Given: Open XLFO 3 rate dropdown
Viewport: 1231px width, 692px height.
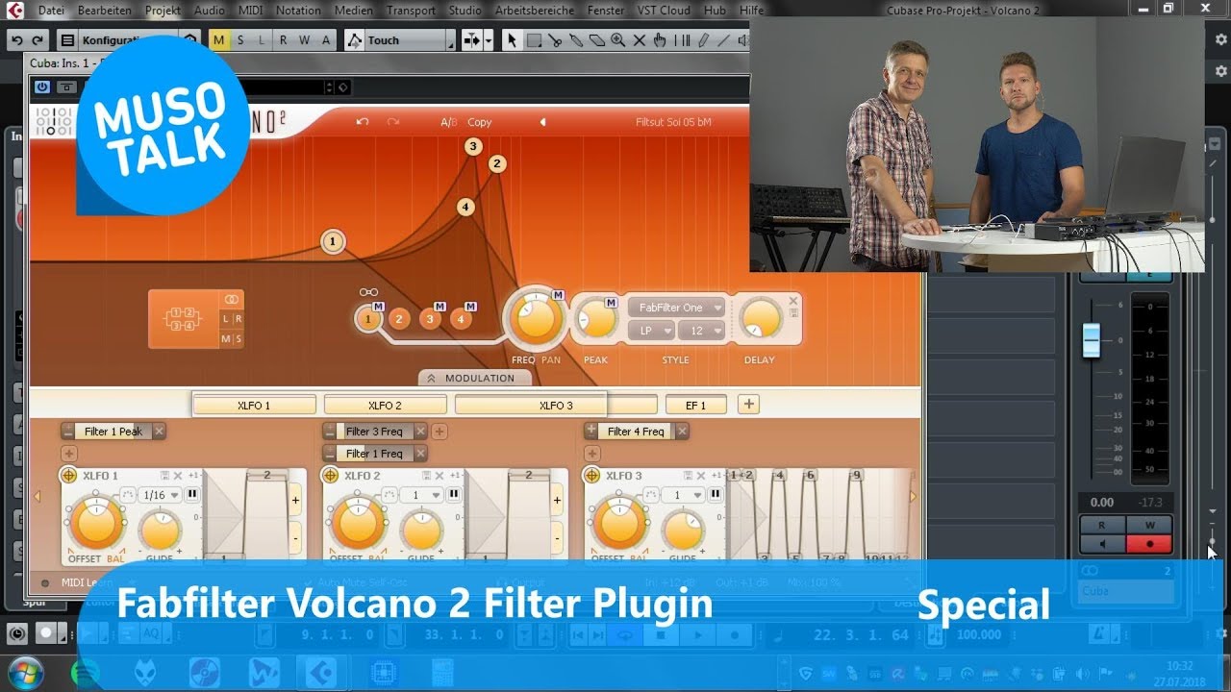Looking at the screenshot, I should (682, 495).
